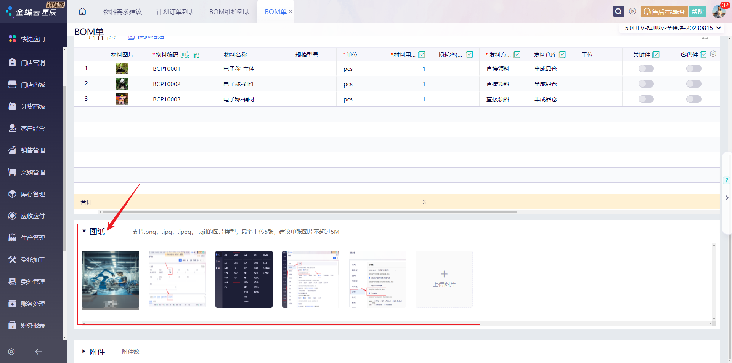Toggle 关键件 switch for BCP10002

[646, 84]
